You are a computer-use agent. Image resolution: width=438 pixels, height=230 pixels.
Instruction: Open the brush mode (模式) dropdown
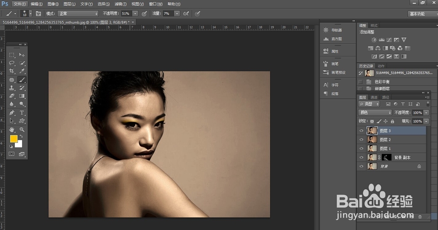(x=78, y=14)
